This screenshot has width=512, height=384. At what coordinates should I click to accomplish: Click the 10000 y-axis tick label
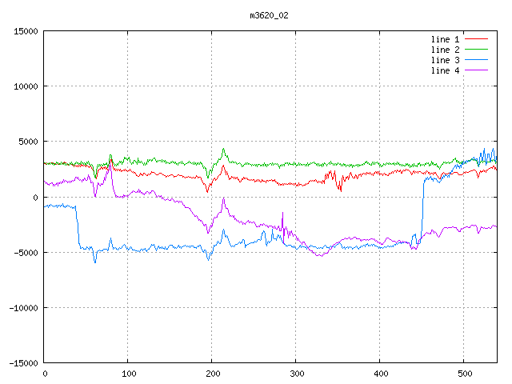[25, 86]
